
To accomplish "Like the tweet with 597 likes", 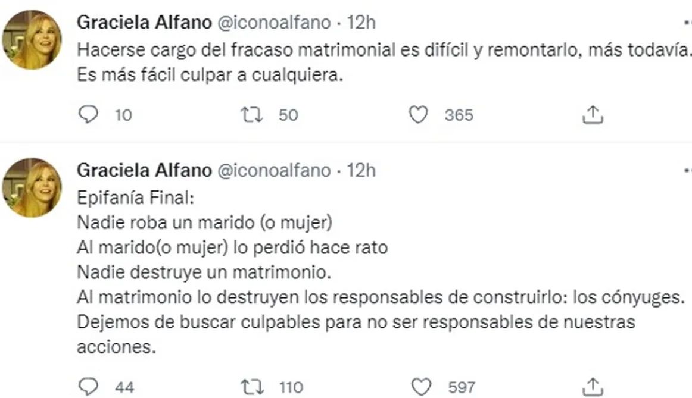I will click(x=422, y=387).
